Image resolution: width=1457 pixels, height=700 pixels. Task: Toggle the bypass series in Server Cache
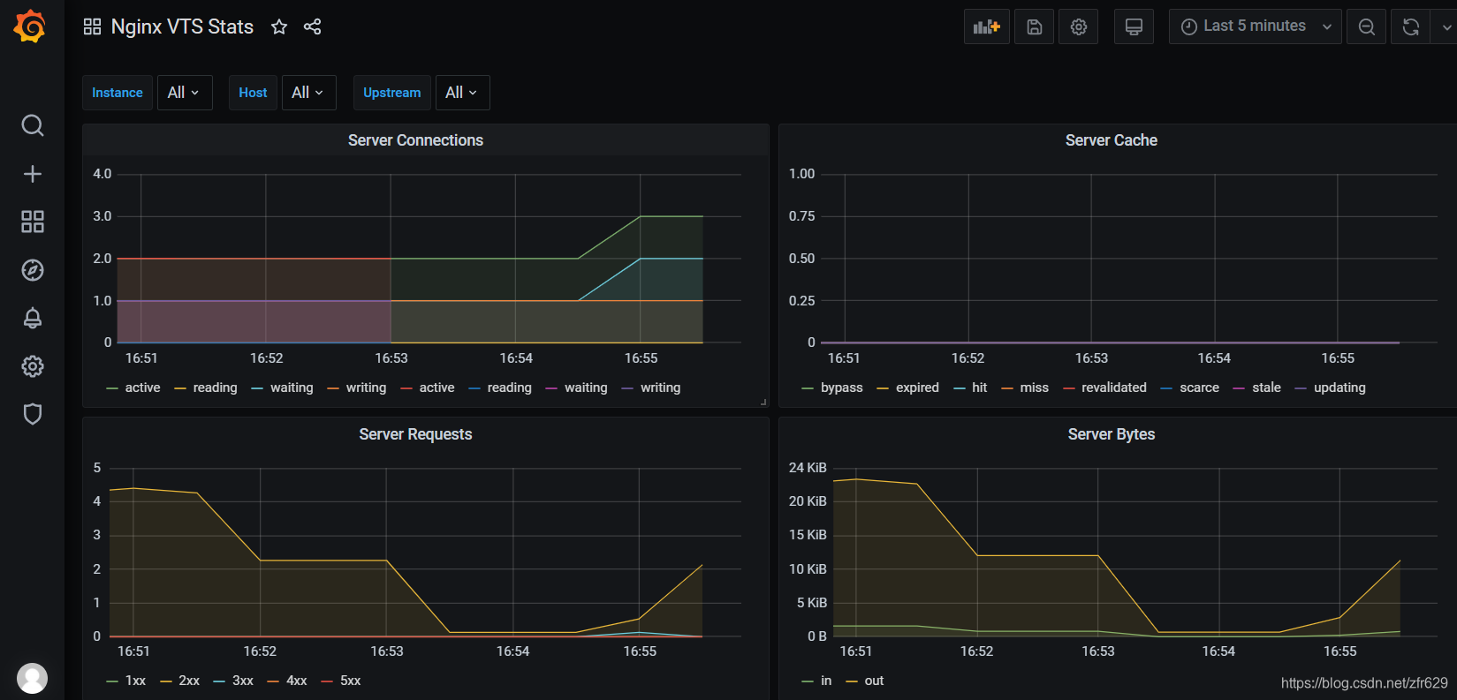coord(841,388)
